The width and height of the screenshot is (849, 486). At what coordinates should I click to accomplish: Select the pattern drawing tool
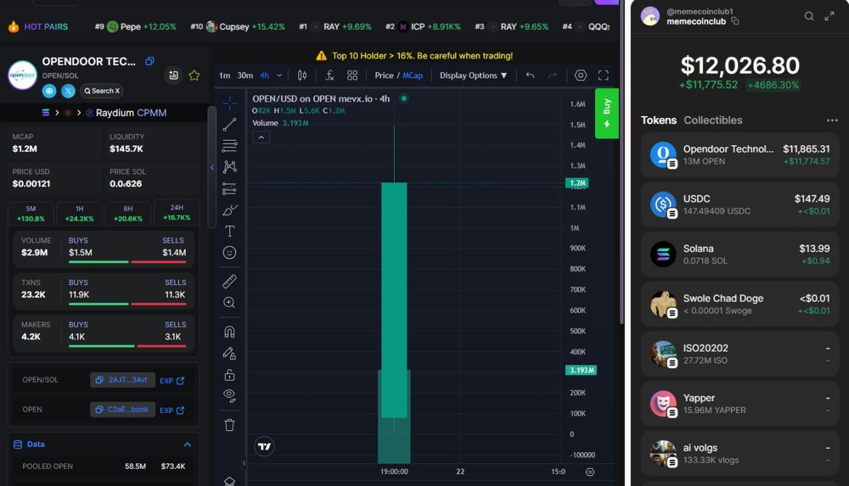point(229,167)
